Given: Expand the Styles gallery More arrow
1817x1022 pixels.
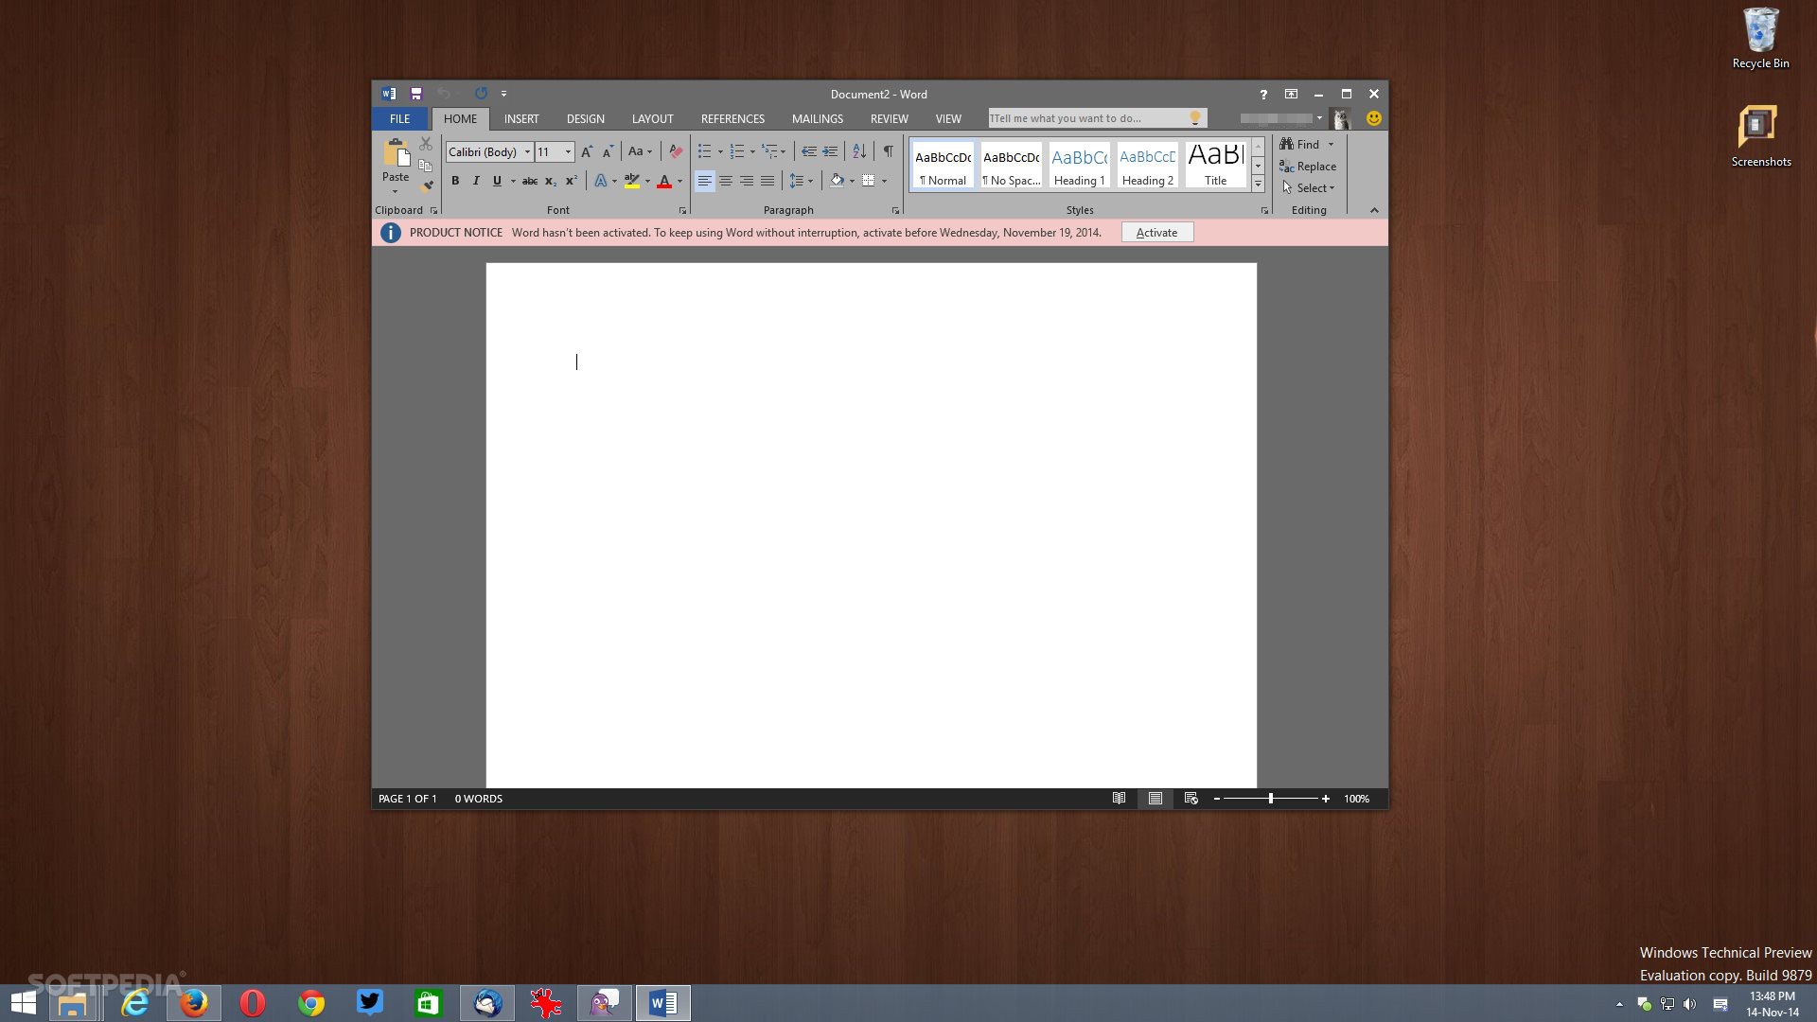Looking at the screenshot, I should (x=1258, y=185).
